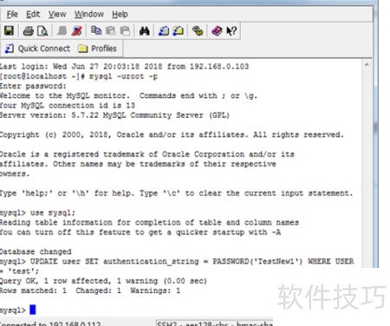This screenshot has height=326, width=390.
Task: Click the Copy icon in the toolbar
Action: tap(96, 30)
